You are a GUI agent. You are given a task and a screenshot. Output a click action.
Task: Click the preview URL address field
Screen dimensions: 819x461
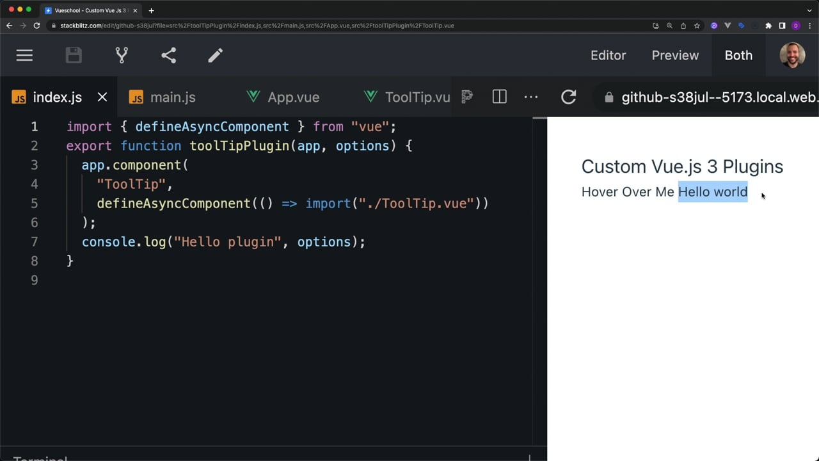point(717,97)
